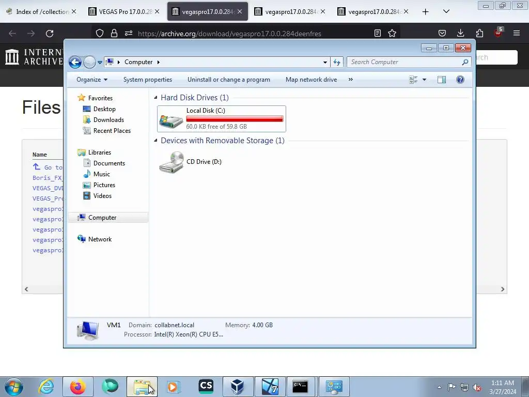Switch to Firefox on the taskbar
The image size is (529, 397).
pos(78,387)
